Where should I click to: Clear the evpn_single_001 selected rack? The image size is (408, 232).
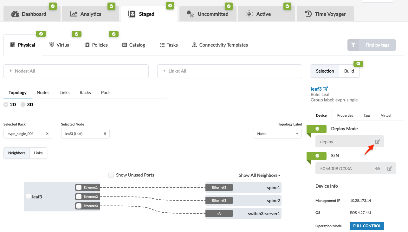point(47,134)
